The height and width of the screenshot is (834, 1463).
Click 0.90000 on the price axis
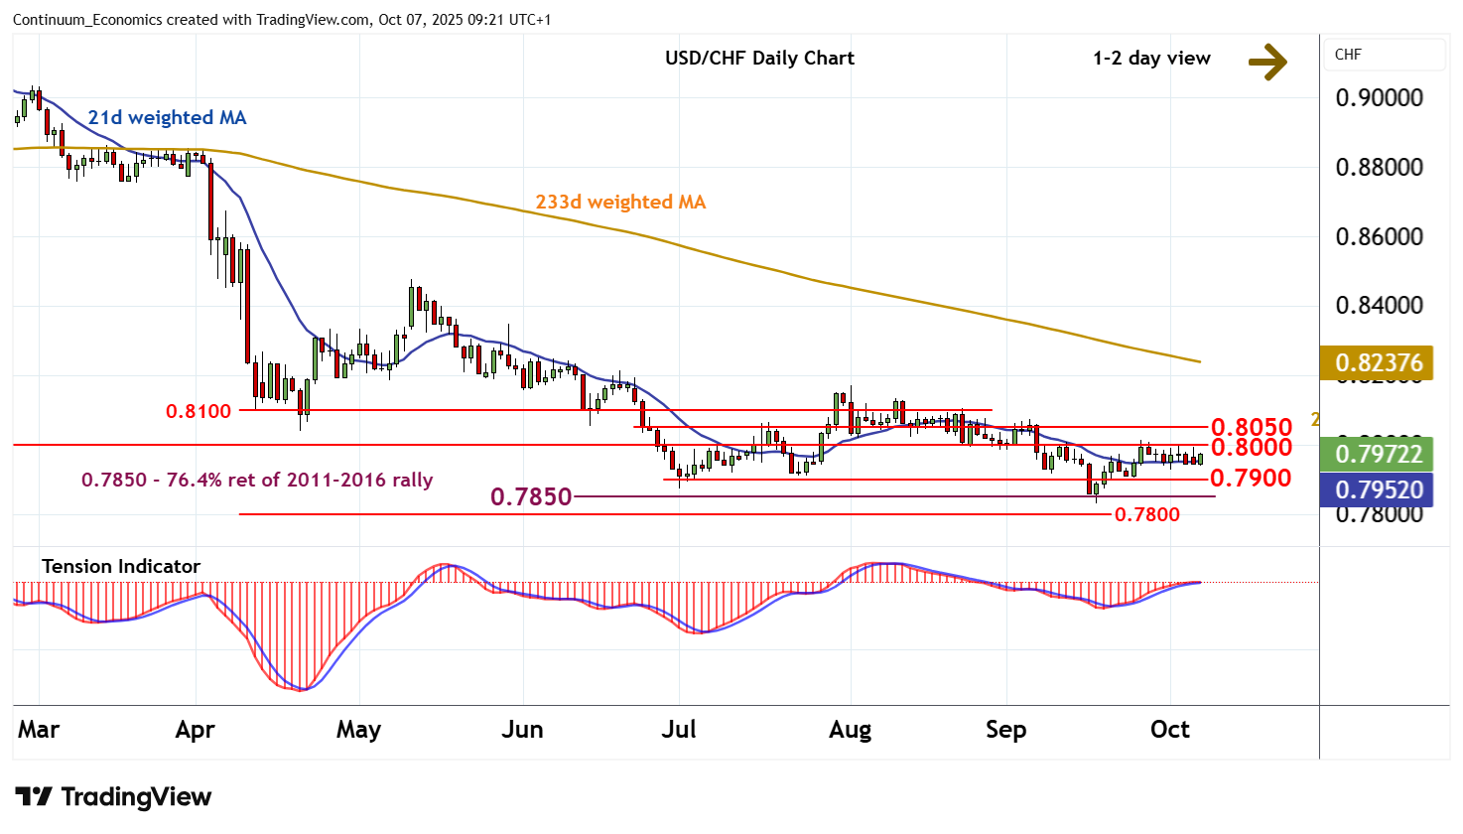pyautogui.click(x=1379, y=98)
